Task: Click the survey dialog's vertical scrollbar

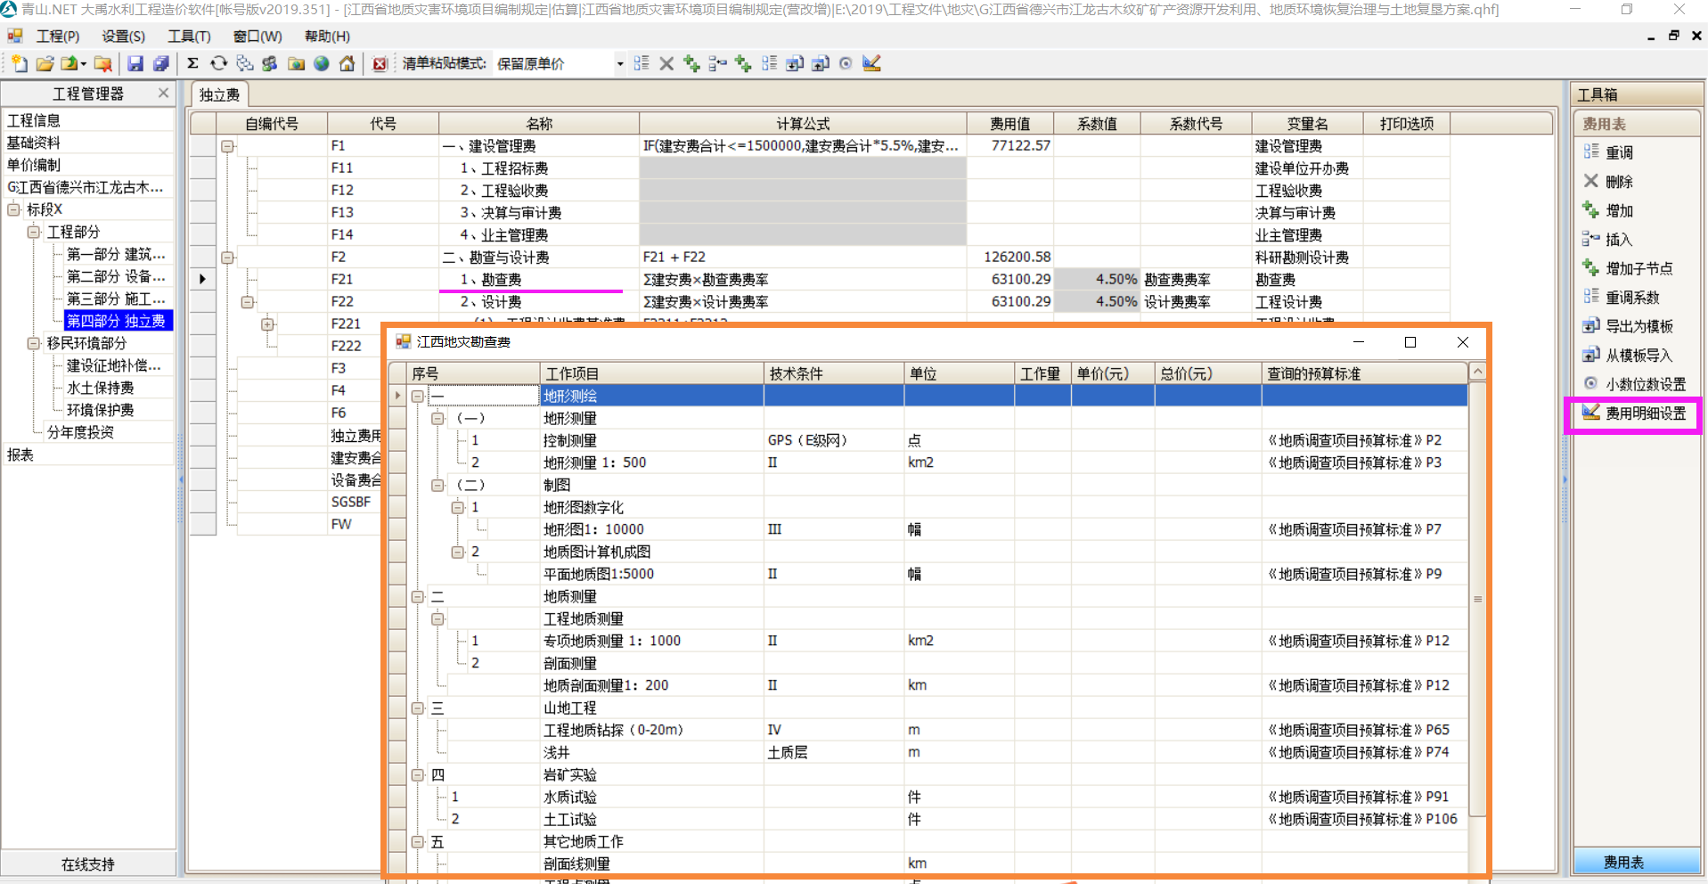Action: click(1477, 599)
